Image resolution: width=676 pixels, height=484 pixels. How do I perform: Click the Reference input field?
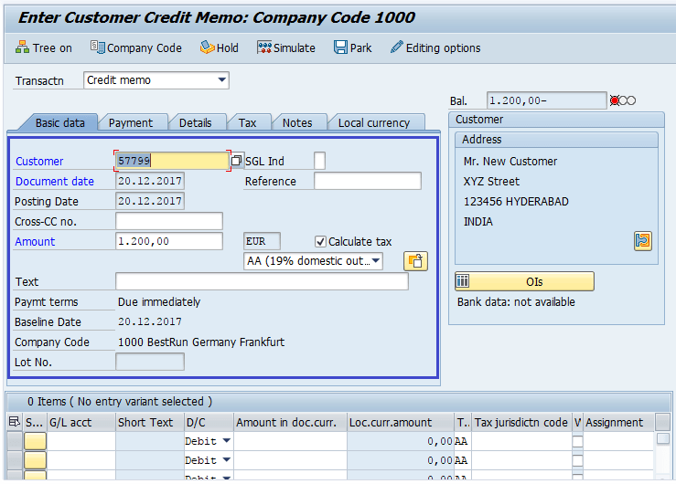[368, 181]
